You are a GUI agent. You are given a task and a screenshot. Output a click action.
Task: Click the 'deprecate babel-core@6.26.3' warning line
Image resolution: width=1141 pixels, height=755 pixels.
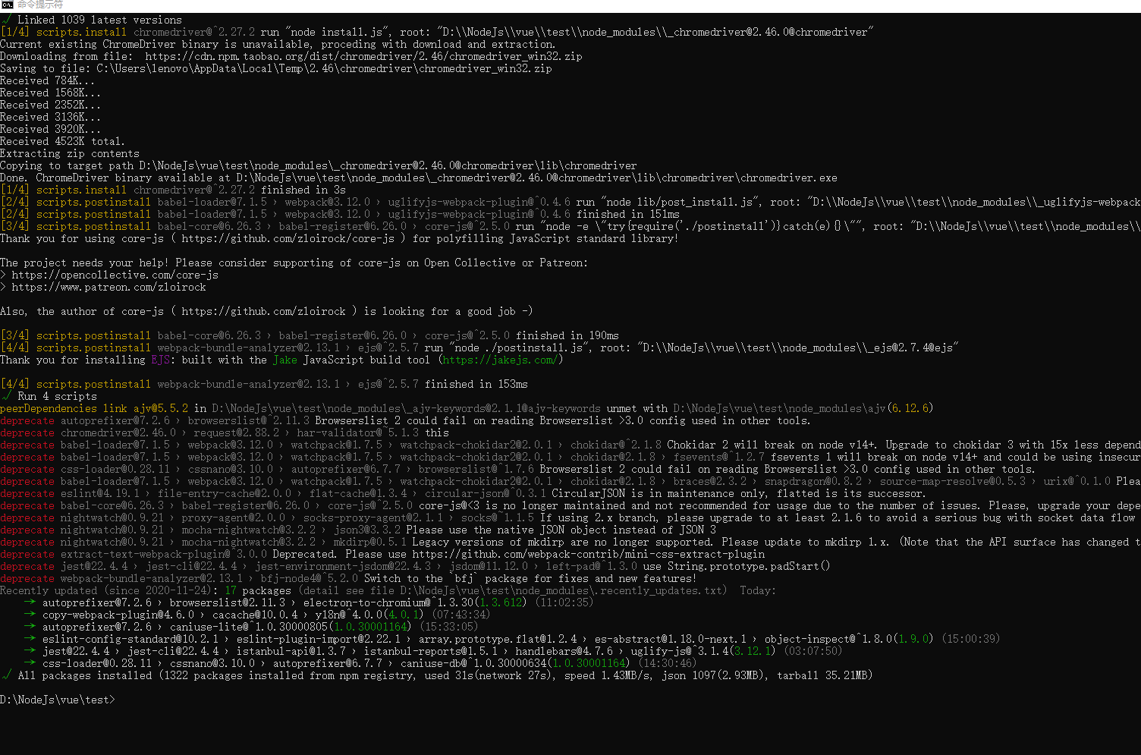(570, 505)
